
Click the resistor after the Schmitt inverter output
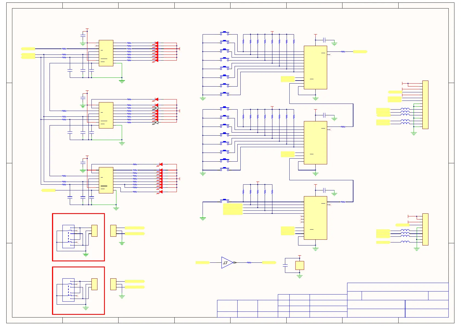coord(249,262)
